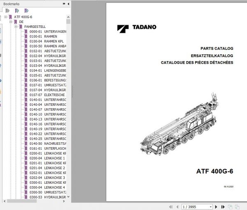Viewport: 247px width, 210px height.
Task: Select bookmark 0102-01 ABSTUETZUNG
Action: pos(48,51)
